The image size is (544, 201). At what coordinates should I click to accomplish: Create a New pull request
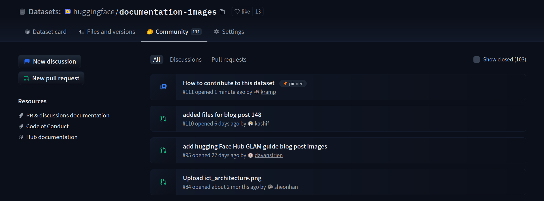pos(51,78)
